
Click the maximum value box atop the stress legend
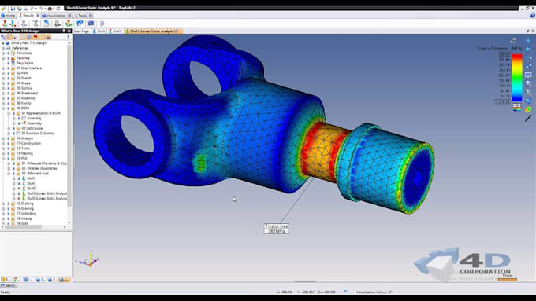point(504,54)
